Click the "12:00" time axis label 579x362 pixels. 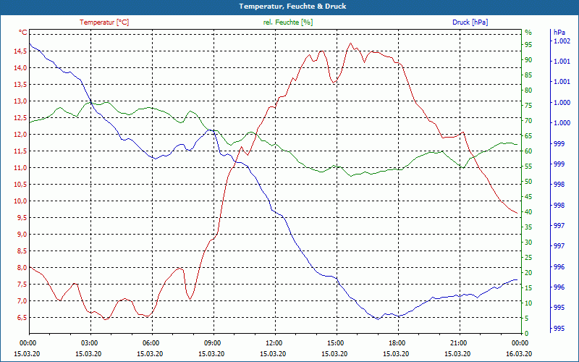pyautogui.click(x=274, y=342)
